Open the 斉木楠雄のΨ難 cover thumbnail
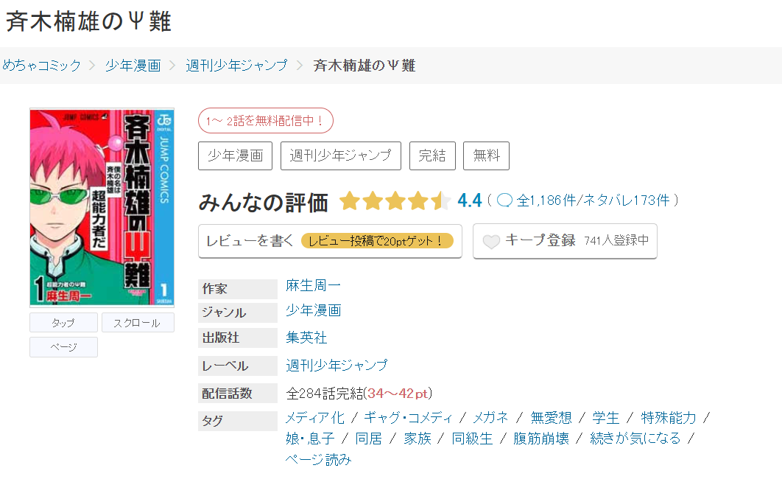Image resolution: width=782 pixels, height=482 pixels. coord(101,207)
